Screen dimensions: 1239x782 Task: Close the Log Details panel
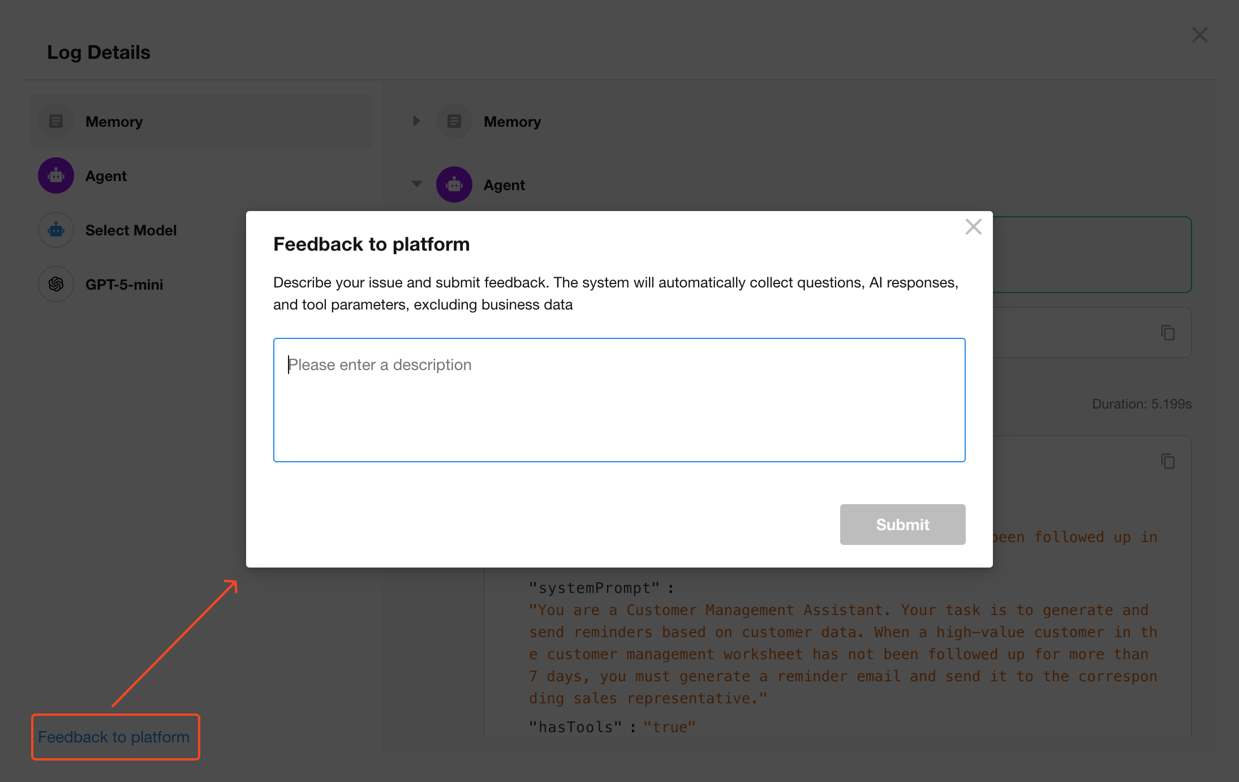coord(1199,35)
